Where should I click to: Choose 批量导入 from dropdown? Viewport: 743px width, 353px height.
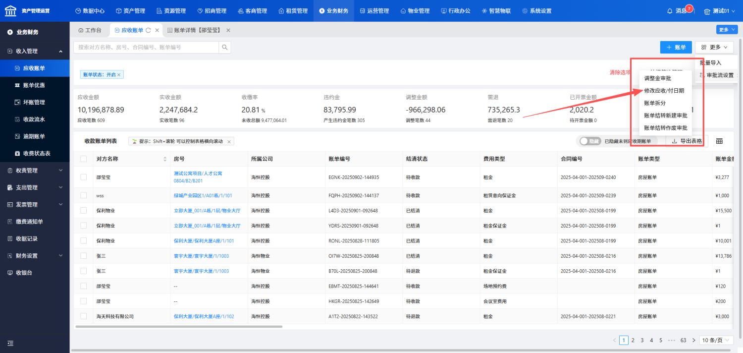[x=710, y=63]
